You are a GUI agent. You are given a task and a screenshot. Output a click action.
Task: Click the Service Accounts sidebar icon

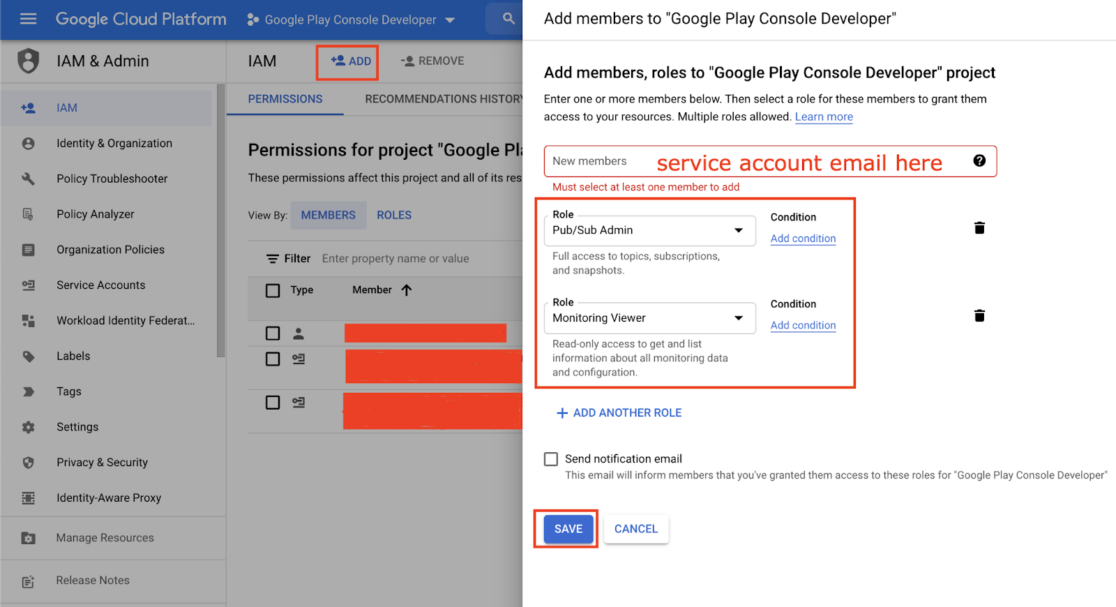tap(28, 285)
